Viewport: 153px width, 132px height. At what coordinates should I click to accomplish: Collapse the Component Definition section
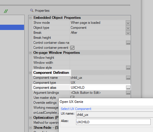pyautogui.click(x=31, y=73)
